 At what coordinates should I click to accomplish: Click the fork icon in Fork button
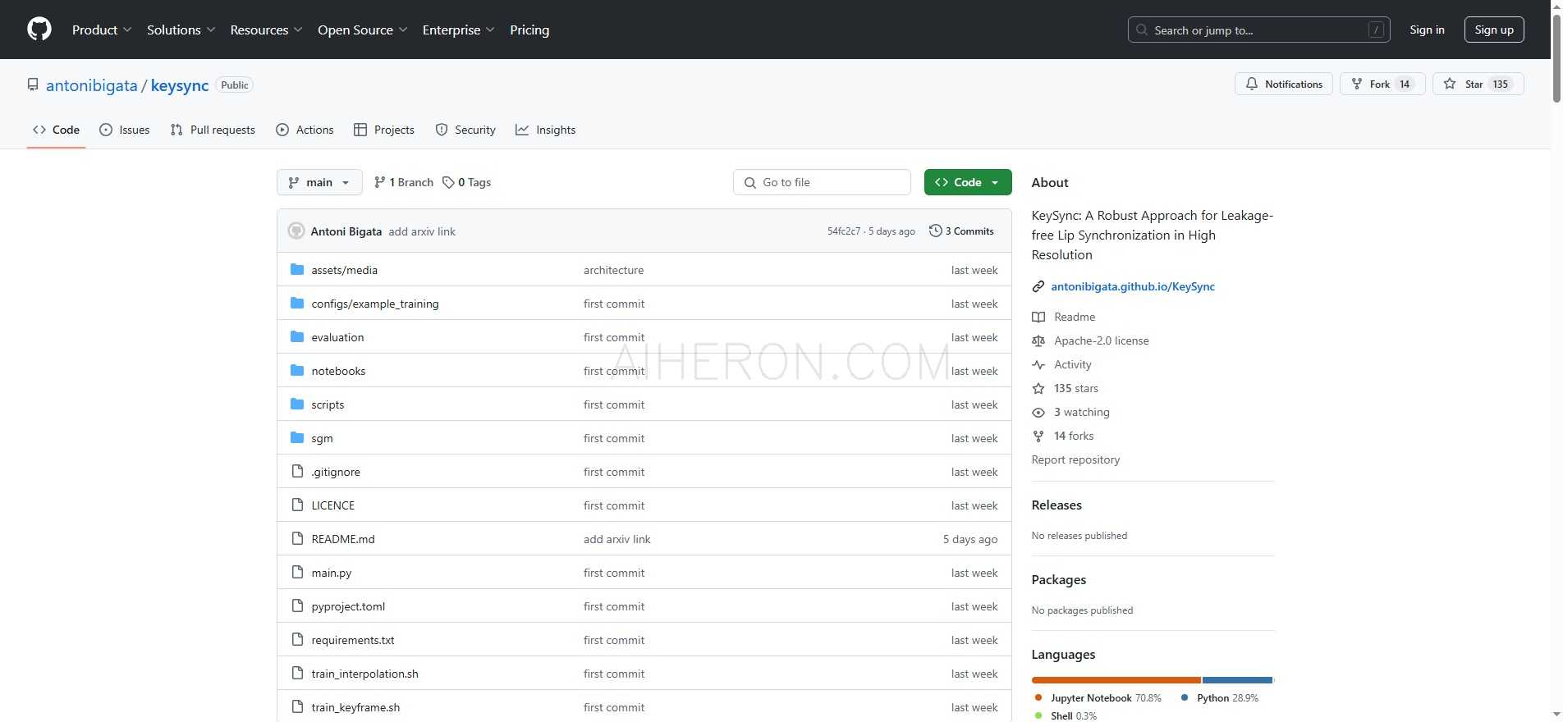[x=1357, y=84]
